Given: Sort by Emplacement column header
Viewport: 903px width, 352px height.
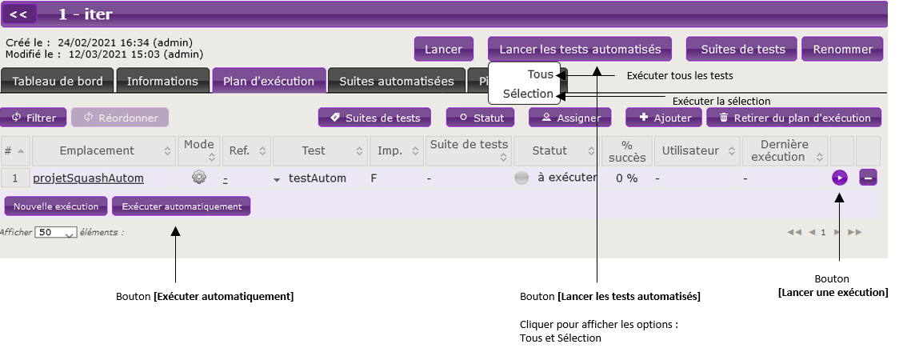Looking at the screenshot, I should (x=104, y=151).
